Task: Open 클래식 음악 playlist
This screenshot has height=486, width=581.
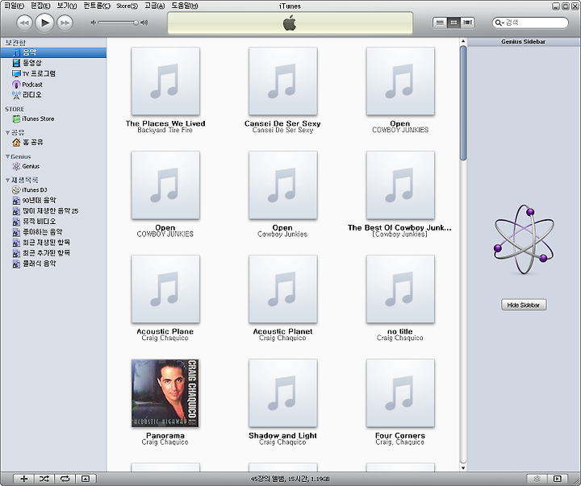Action: pos(53,264)
